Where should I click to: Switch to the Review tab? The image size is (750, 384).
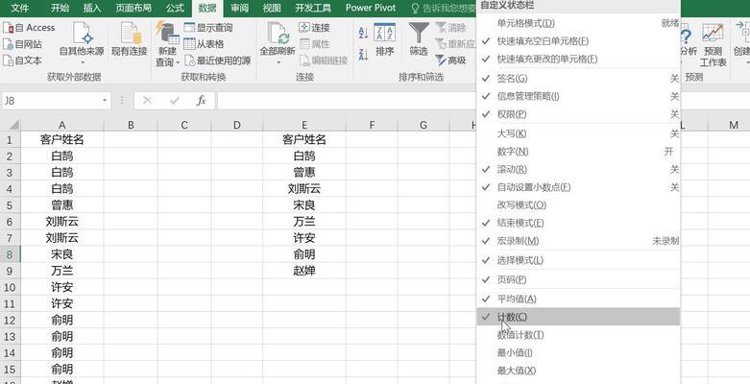point(239,8)
